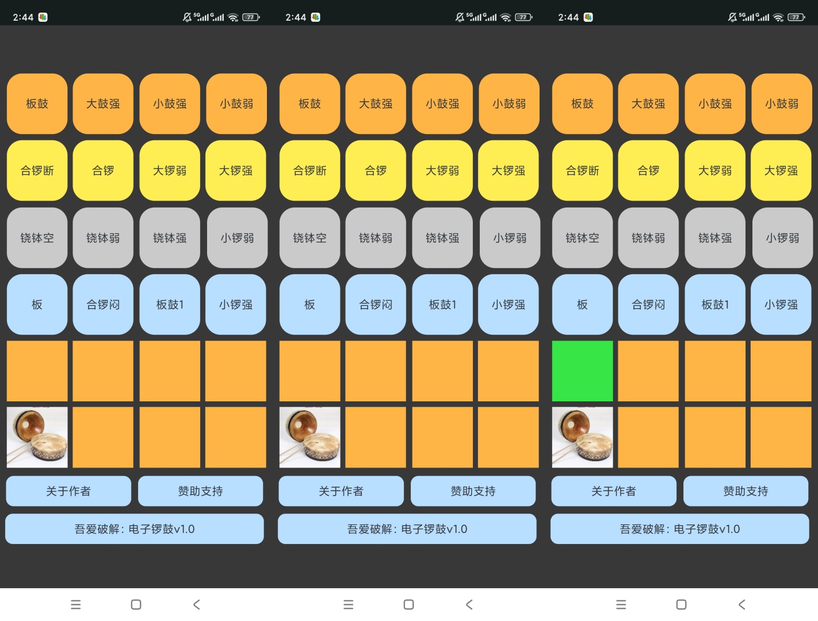Tap 铙钵强 pad in right screenshot

715,237
